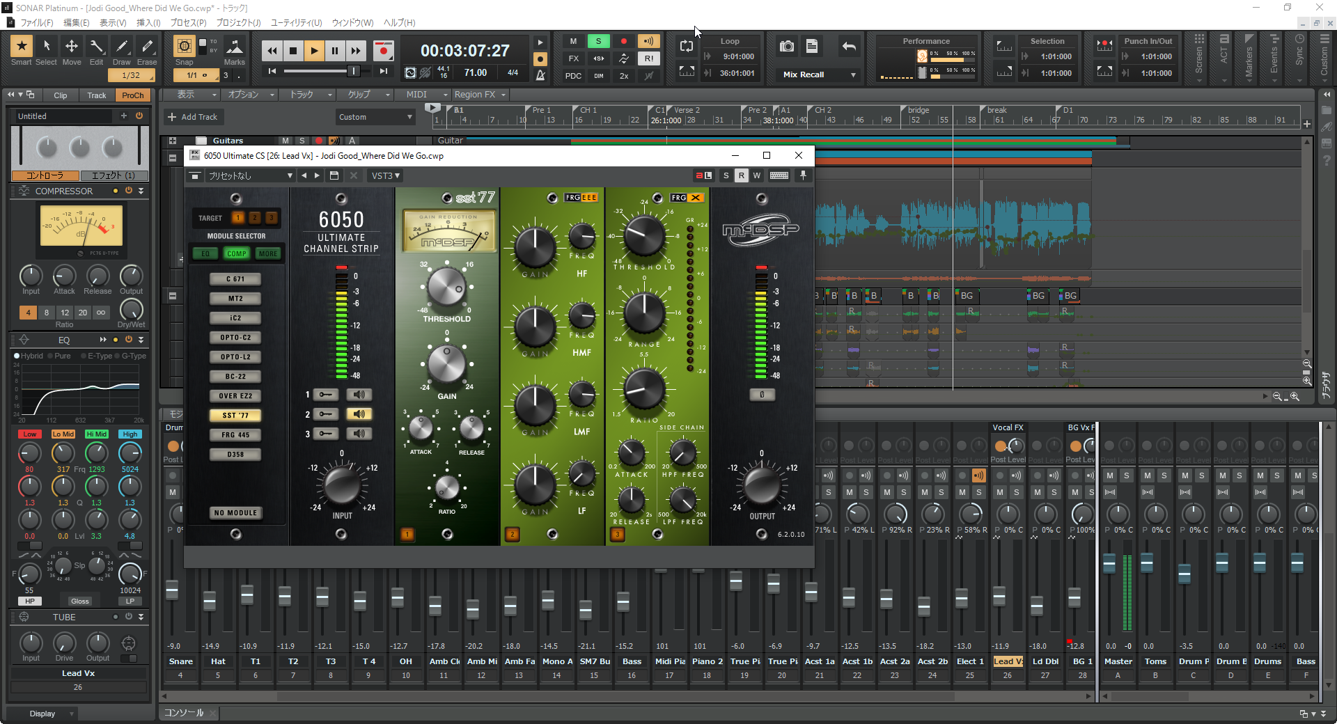Toggle the Loop on/off icon
This screenshot has height=724, width=1337.
tap(687, 46)
